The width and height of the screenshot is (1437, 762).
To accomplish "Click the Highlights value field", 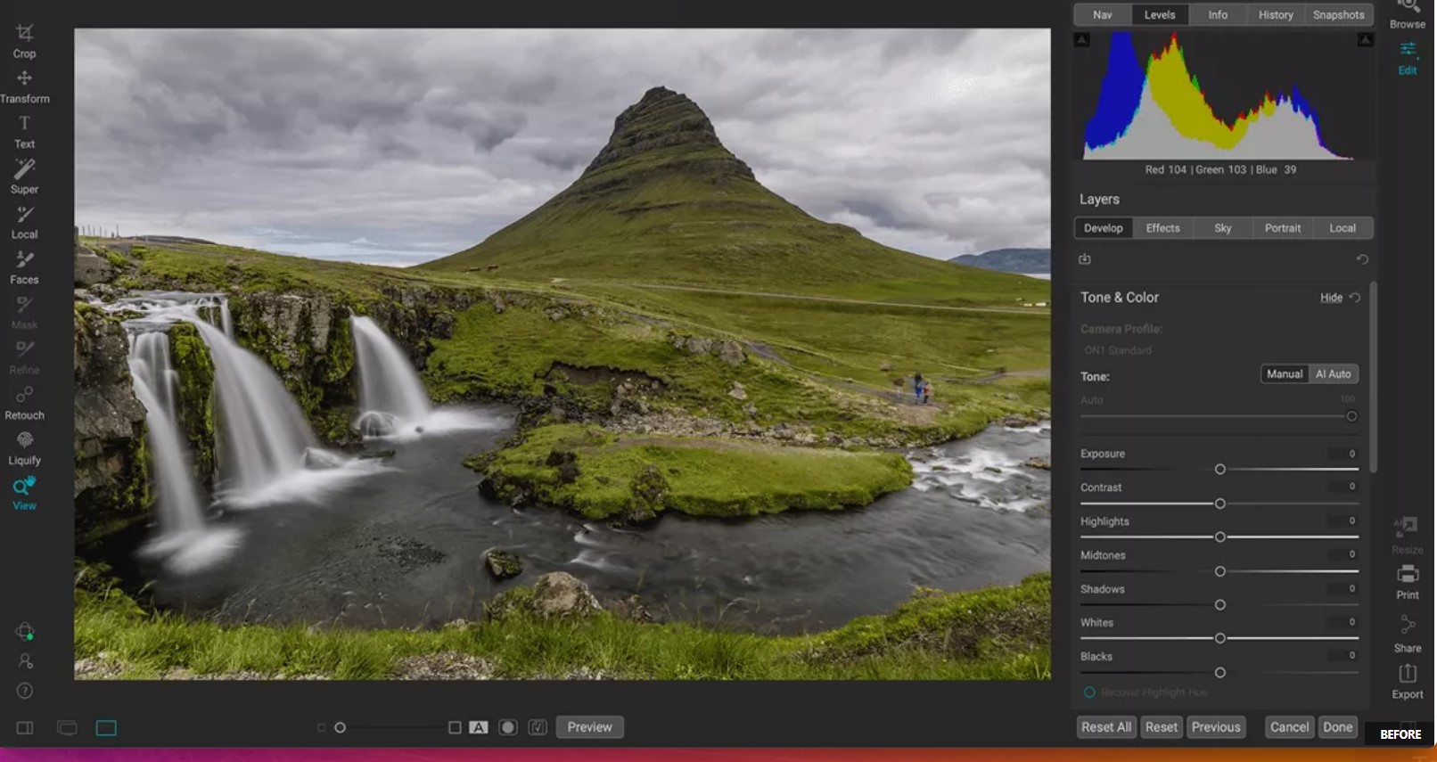I will coord(1343,520).
